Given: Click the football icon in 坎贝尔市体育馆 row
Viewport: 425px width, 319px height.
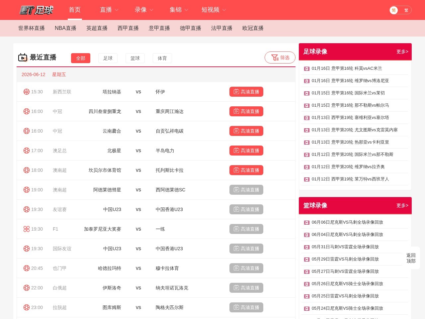Looking at the screenshot, I should [x=27, y=170].
